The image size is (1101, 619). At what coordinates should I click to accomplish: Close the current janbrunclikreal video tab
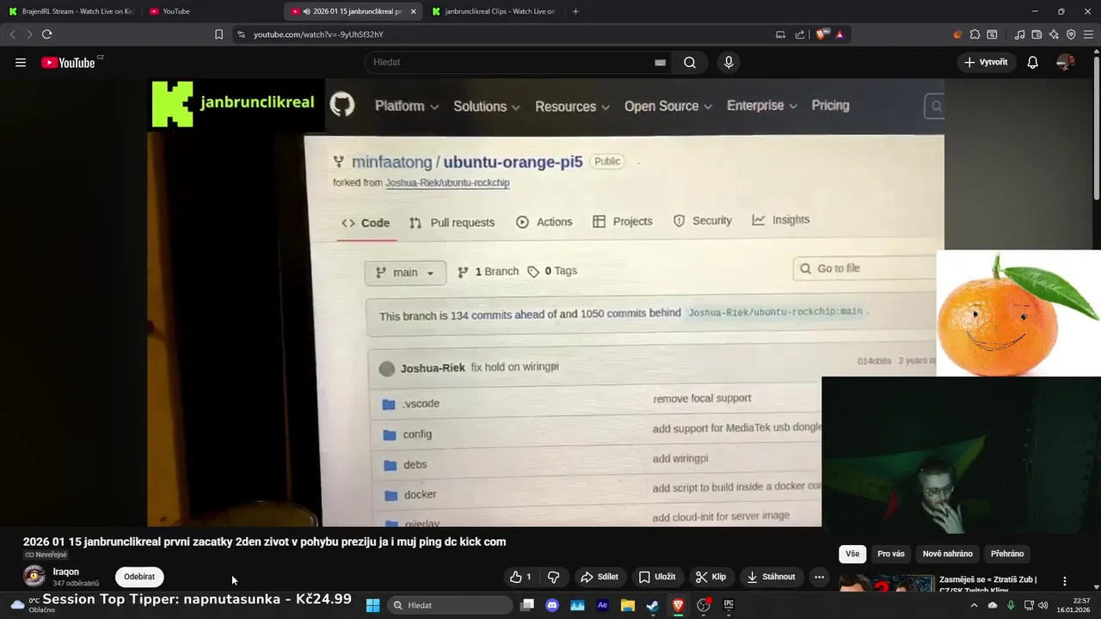tap(414, 11)
